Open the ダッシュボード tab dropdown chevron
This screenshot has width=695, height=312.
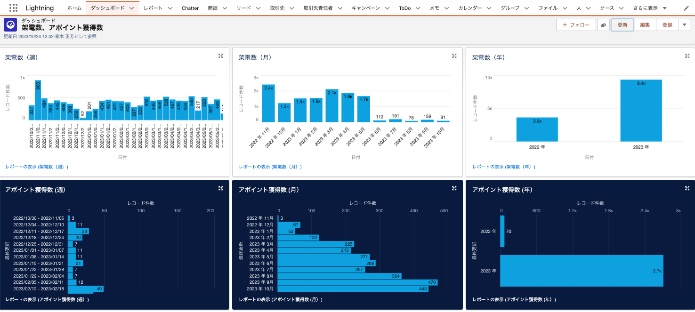click(131, 8)
